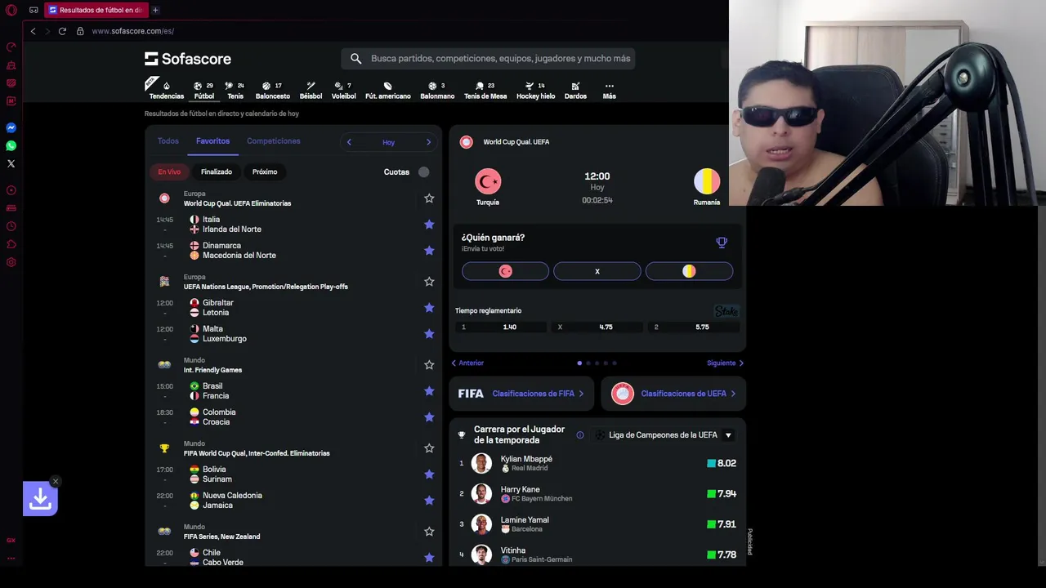This screenshot has width=1046, height=588.
Task: Open info icon beside Carrera por el Jugador
Action: coord(580,435)
